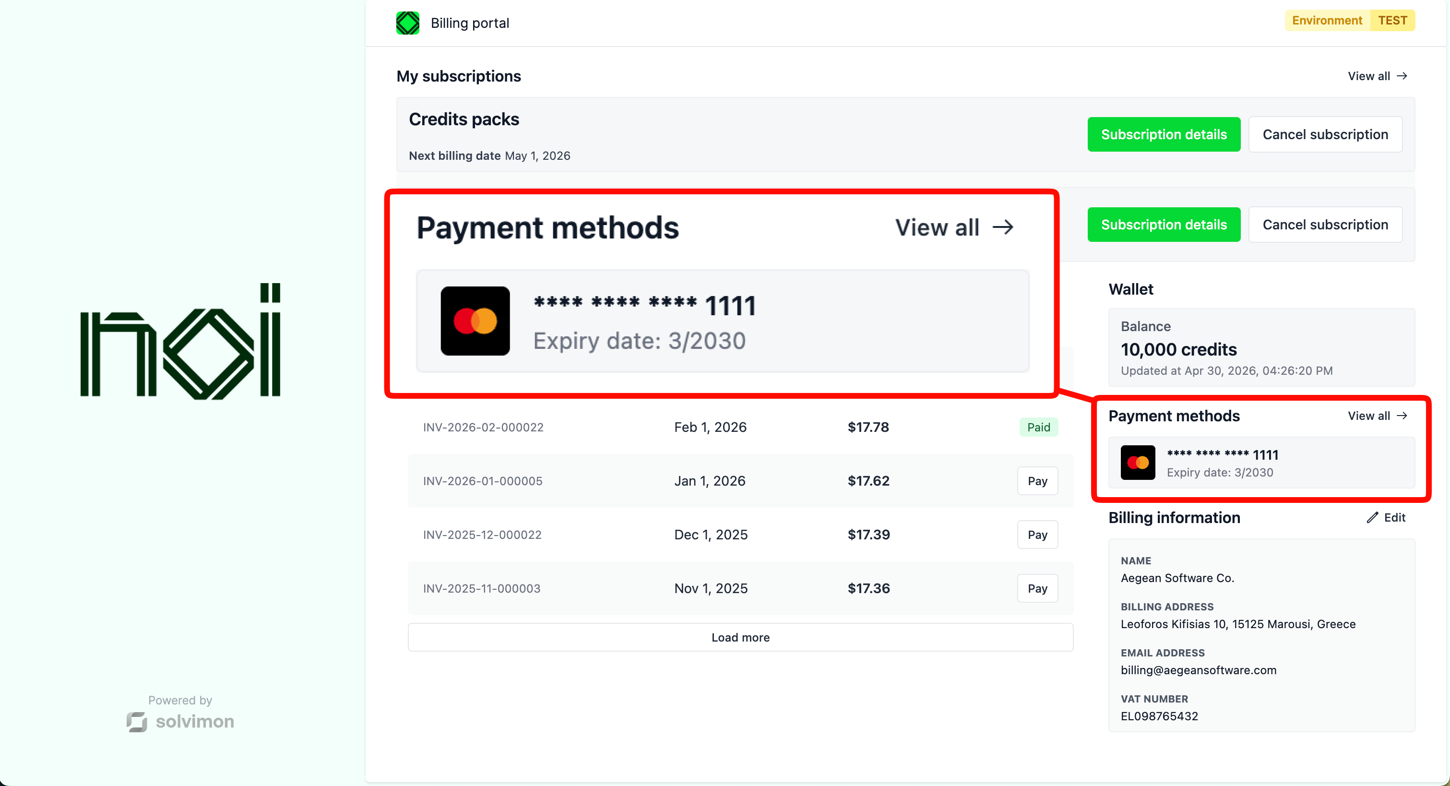Click the Mastercard icon in Payment methods sidebar
The image size is (1450, 786).
[x=1138, y=462]
